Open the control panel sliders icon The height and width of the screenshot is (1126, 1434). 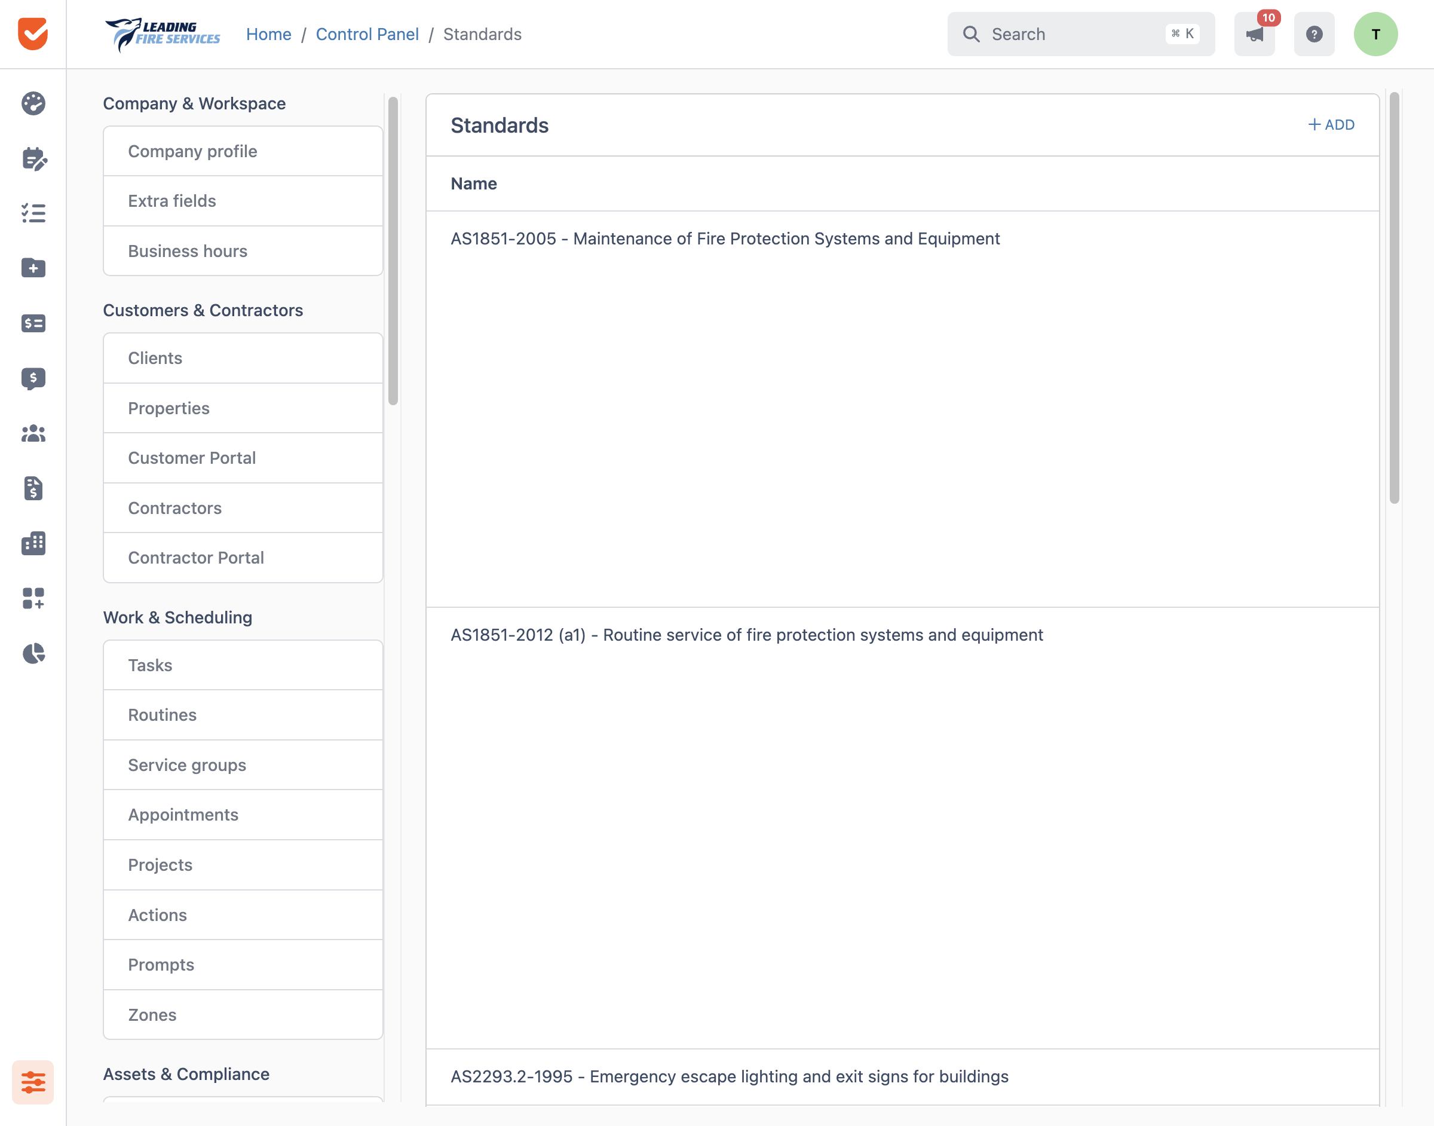(x=33, y=1082)
